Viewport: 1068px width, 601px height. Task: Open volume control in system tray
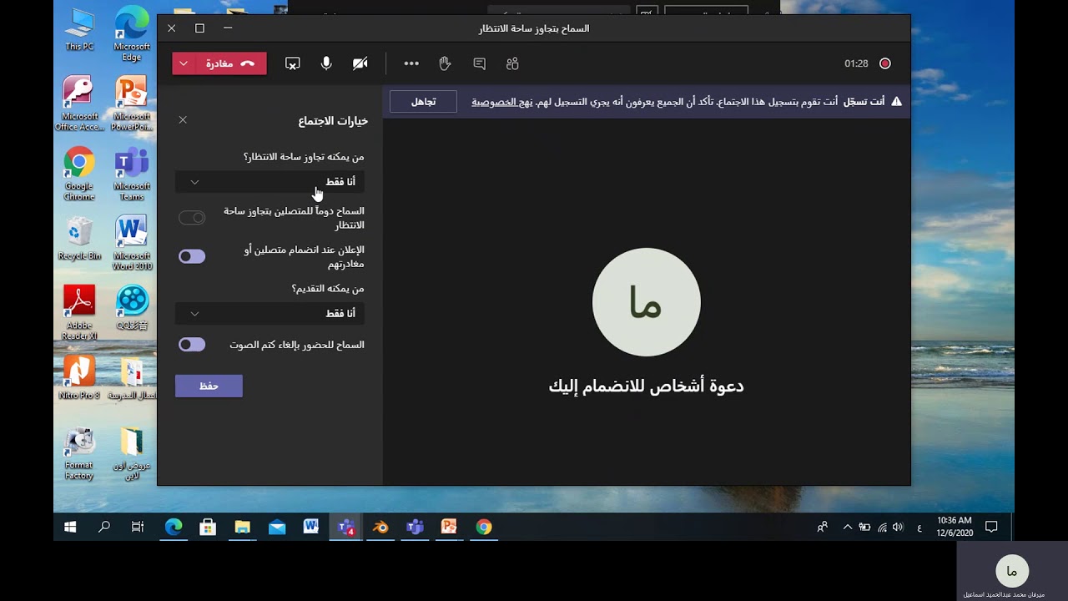pyautogui.click(x=898, y=527)
